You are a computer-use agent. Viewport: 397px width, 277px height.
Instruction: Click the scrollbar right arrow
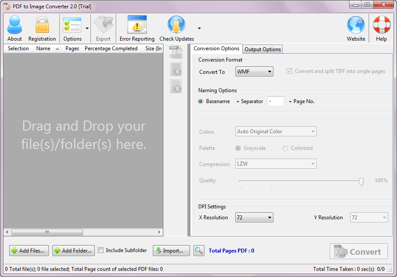pyautogui.click(x=159, y=232)
